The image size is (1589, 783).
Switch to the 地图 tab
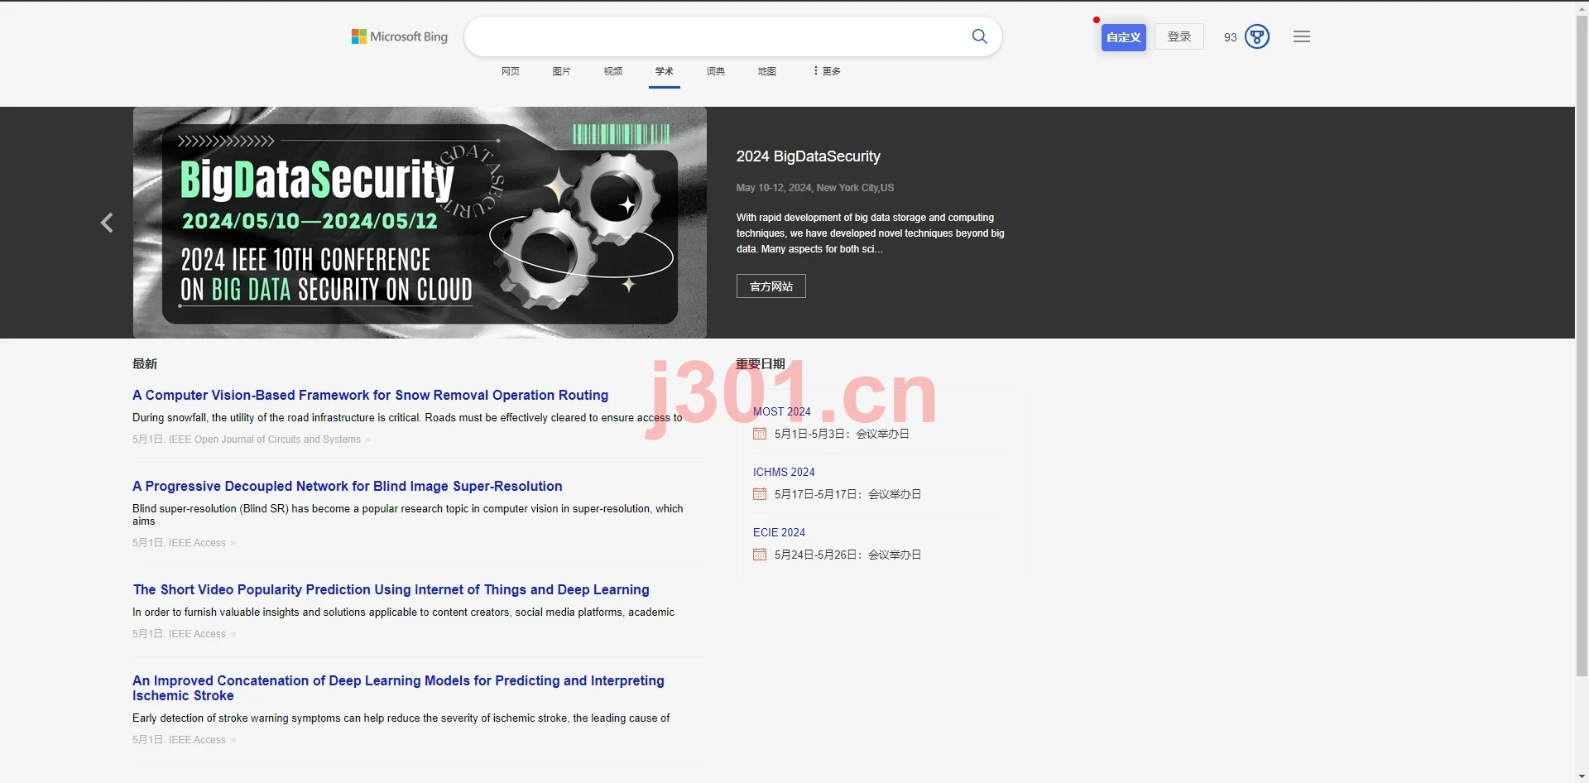[767, 71]
